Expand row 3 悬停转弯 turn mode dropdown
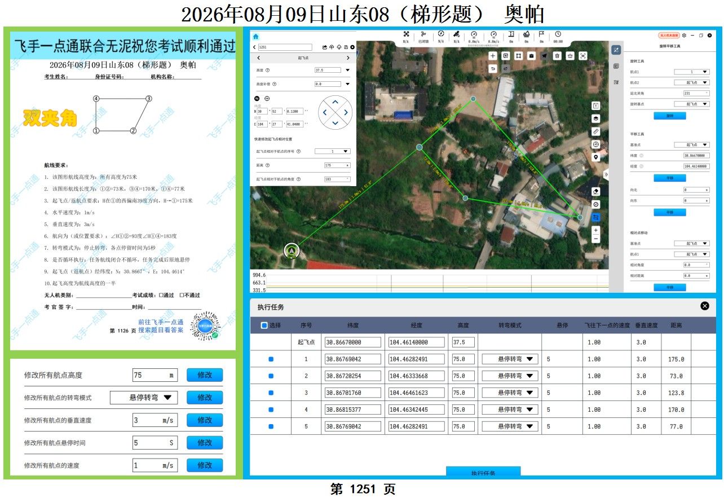The height and width of the screenshot is (502, 724). [x=509, y=393]
